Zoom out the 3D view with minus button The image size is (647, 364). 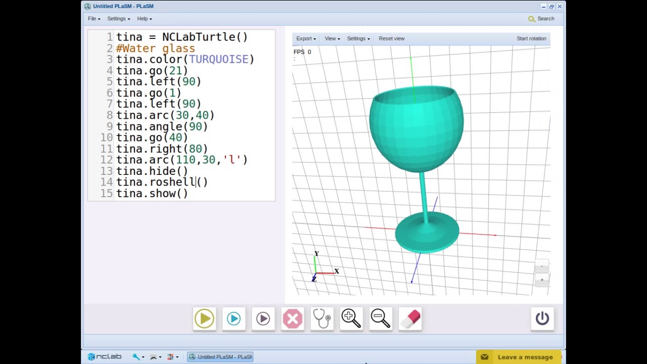(542, 266)
